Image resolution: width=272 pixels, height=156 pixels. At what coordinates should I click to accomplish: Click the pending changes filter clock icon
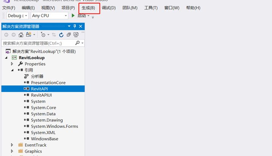(x=43, y=35)
